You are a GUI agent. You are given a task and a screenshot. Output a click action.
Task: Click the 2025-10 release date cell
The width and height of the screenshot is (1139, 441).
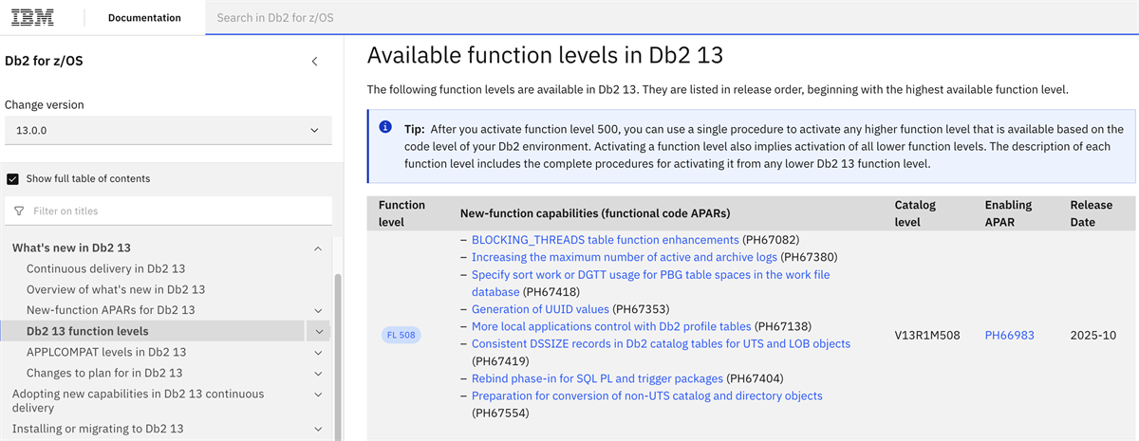(x=1092, y=335)
